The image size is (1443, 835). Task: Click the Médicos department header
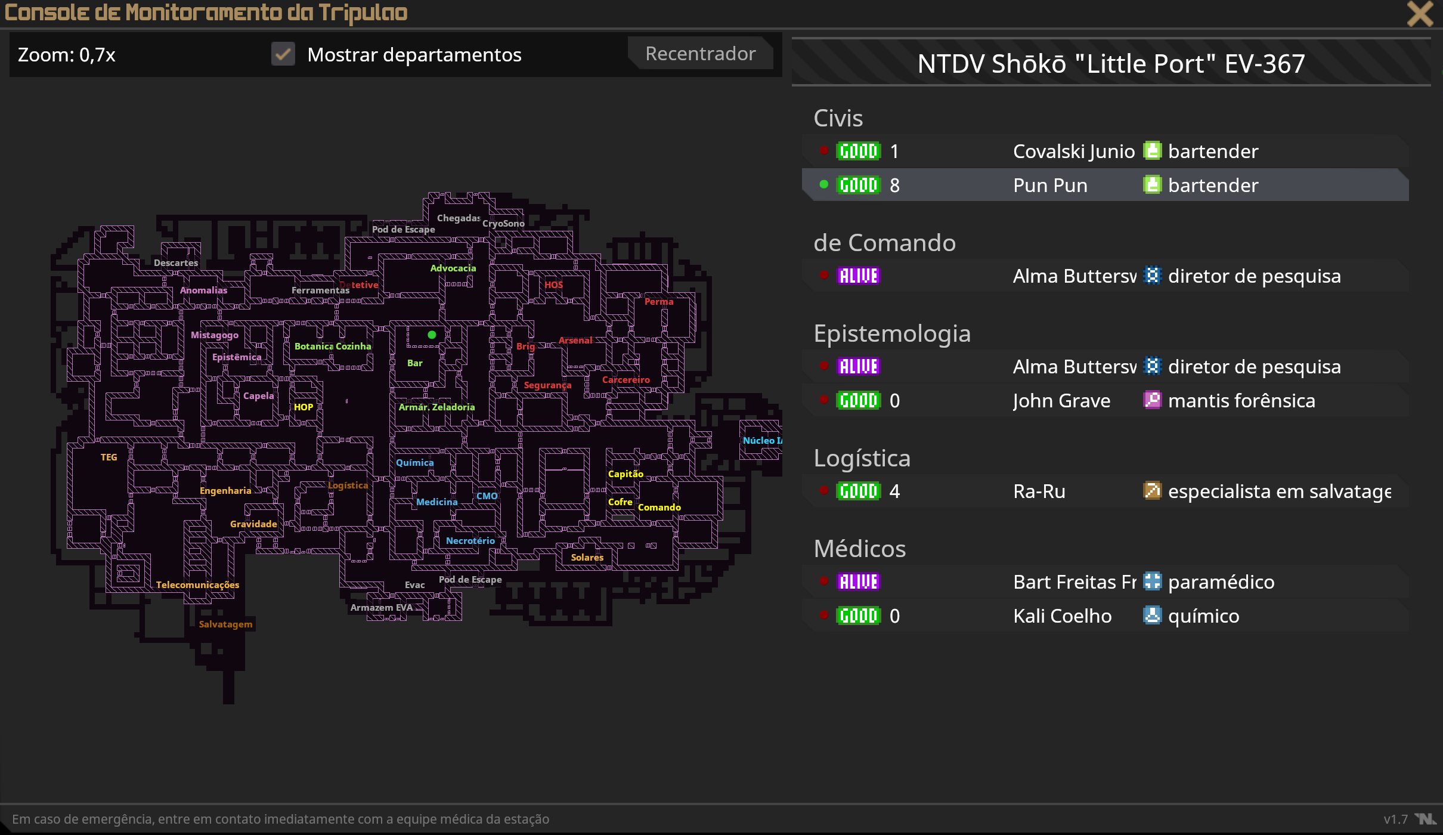pyautogui.click(x=859, y=549)
